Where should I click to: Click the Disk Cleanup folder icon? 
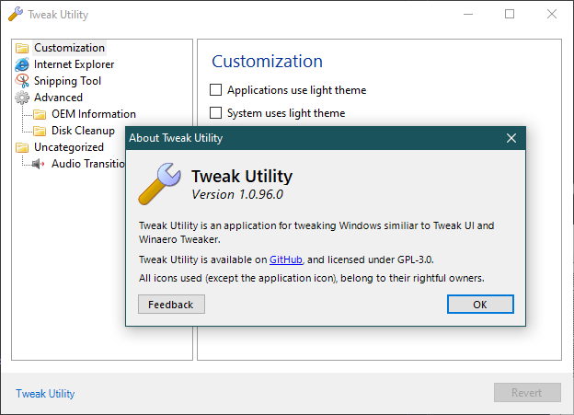click(x=40, y=131)
